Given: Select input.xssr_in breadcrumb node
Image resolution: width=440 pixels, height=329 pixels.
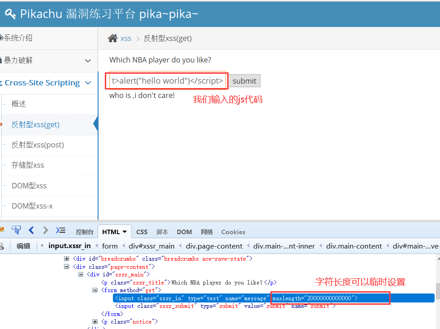Looking at the screenshot, I should tap(70, 246).
